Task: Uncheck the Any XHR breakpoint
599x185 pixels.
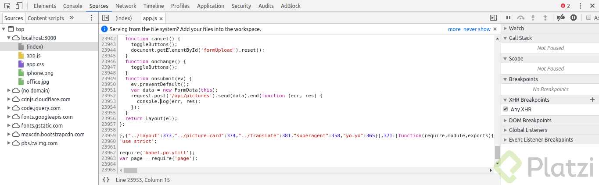Action: click(x=506, y=109)
